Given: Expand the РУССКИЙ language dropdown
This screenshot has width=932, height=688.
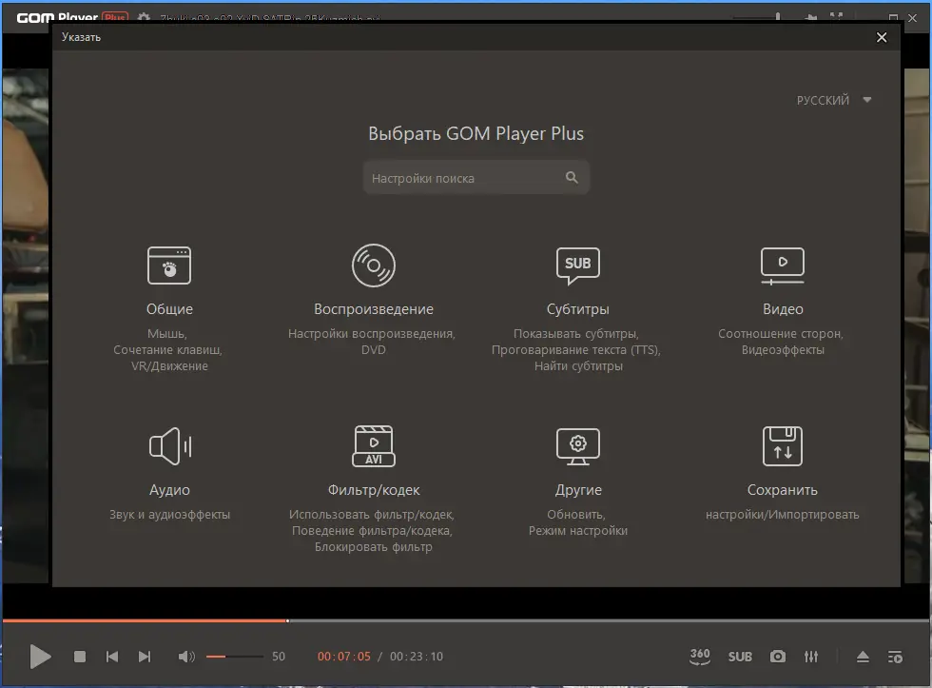Looking at the screenshot, I should [834, 100].
